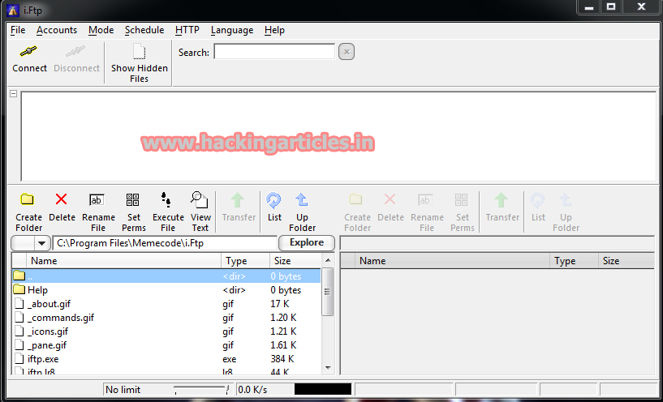Select _commands.gif file
663x402 pixels.
166,318
